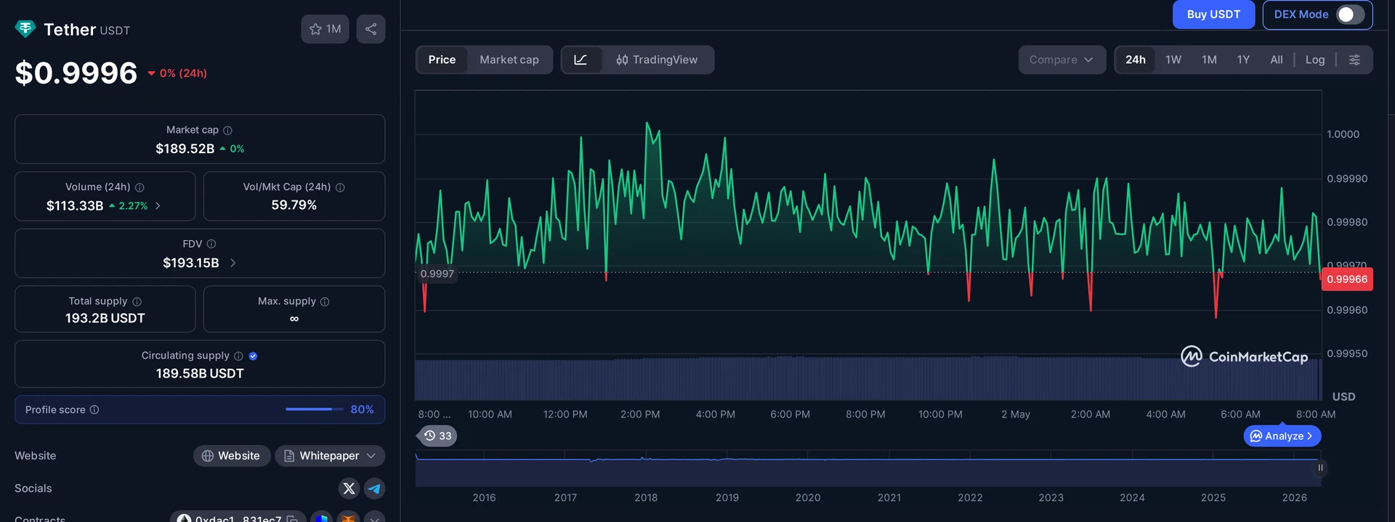Screen dimensions: 1395x522
Task: Select the 24h time range
Action: 1135,60
